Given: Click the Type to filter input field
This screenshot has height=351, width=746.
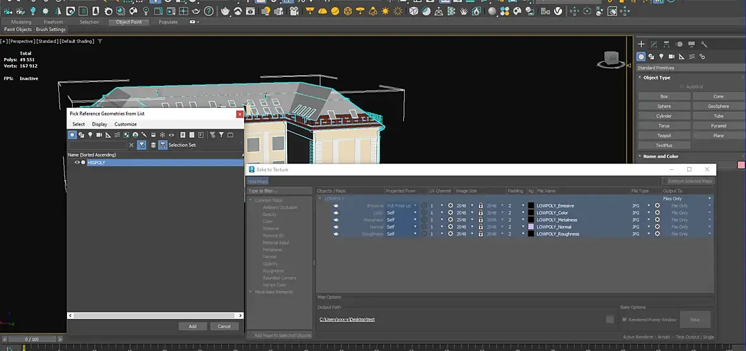Looking at the screenshot, I should point(280,191).
